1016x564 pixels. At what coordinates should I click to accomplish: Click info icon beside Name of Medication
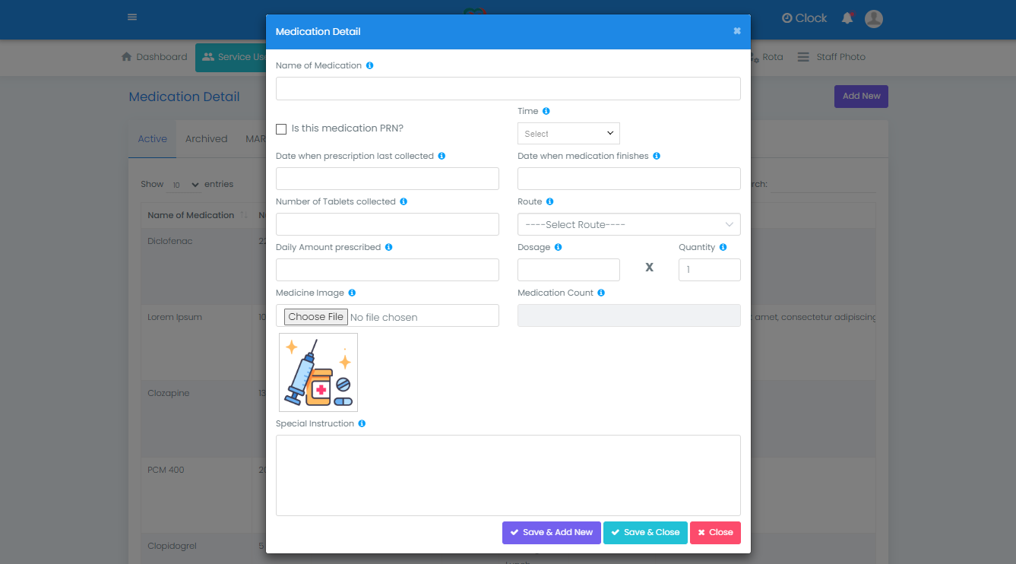(369, 65)
